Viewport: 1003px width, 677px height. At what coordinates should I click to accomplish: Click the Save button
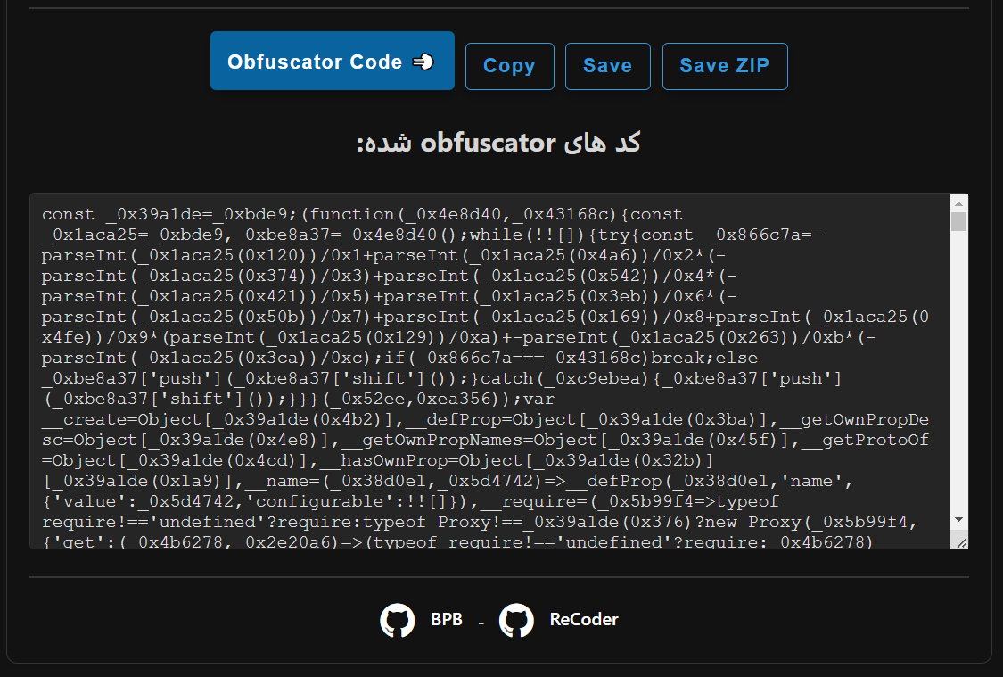(x=607, y=66)
